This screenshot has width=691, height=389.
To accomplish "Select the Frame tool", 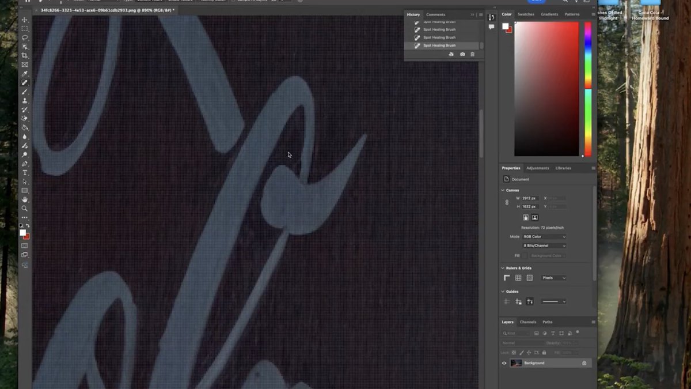I will 25,65.
